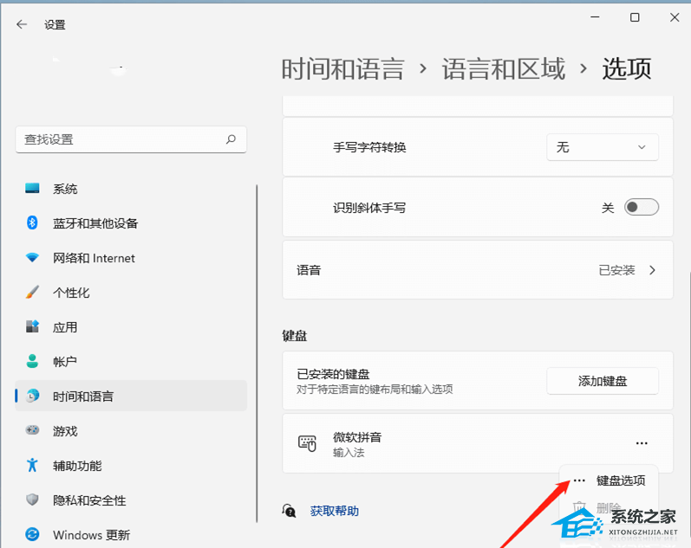
Task: Open System settings via monitor icon
Action: tap(33, 189)
